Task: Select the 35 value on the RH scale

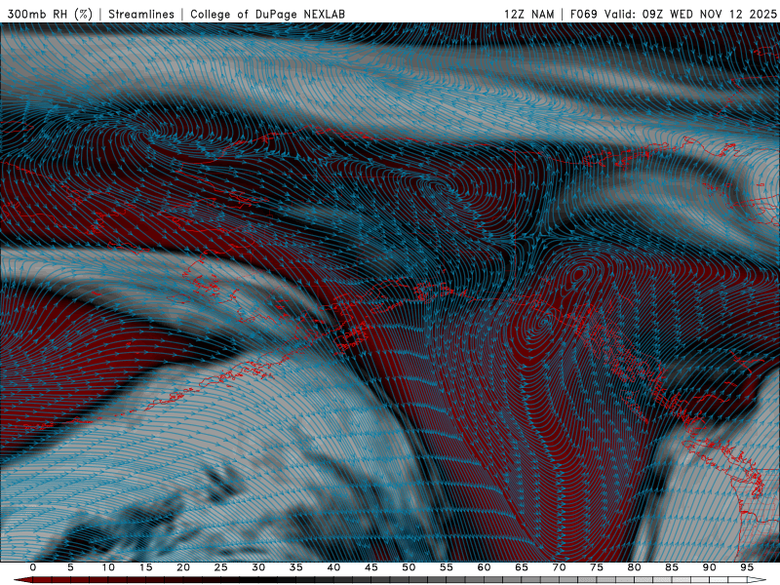Action: click(x=296, y=567)
